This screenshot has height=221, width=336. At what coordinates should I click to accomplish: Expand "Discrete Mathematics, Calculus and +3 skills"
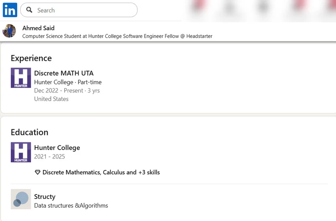point(101,172)
